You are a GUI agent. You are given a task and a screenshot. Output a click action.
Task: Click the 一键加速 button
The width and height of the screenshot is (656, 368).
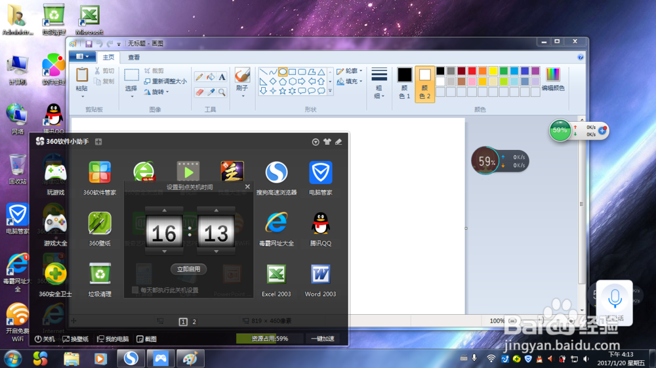pyautogui.click(x=323, y=339)
